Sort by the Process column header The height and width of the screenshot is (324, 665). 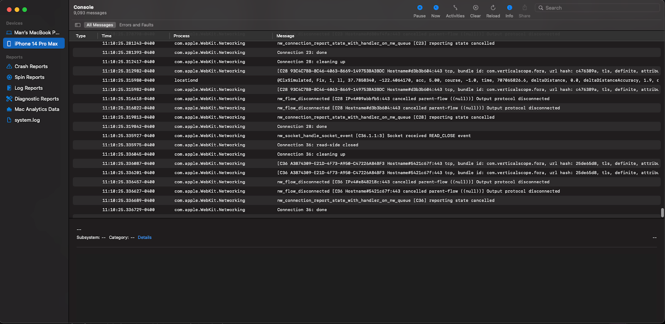pos(182,36)
